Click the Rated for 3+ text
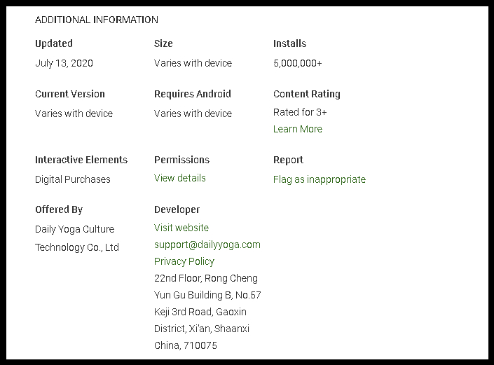The width and height of the screenshot is (494, 365). 300,112
